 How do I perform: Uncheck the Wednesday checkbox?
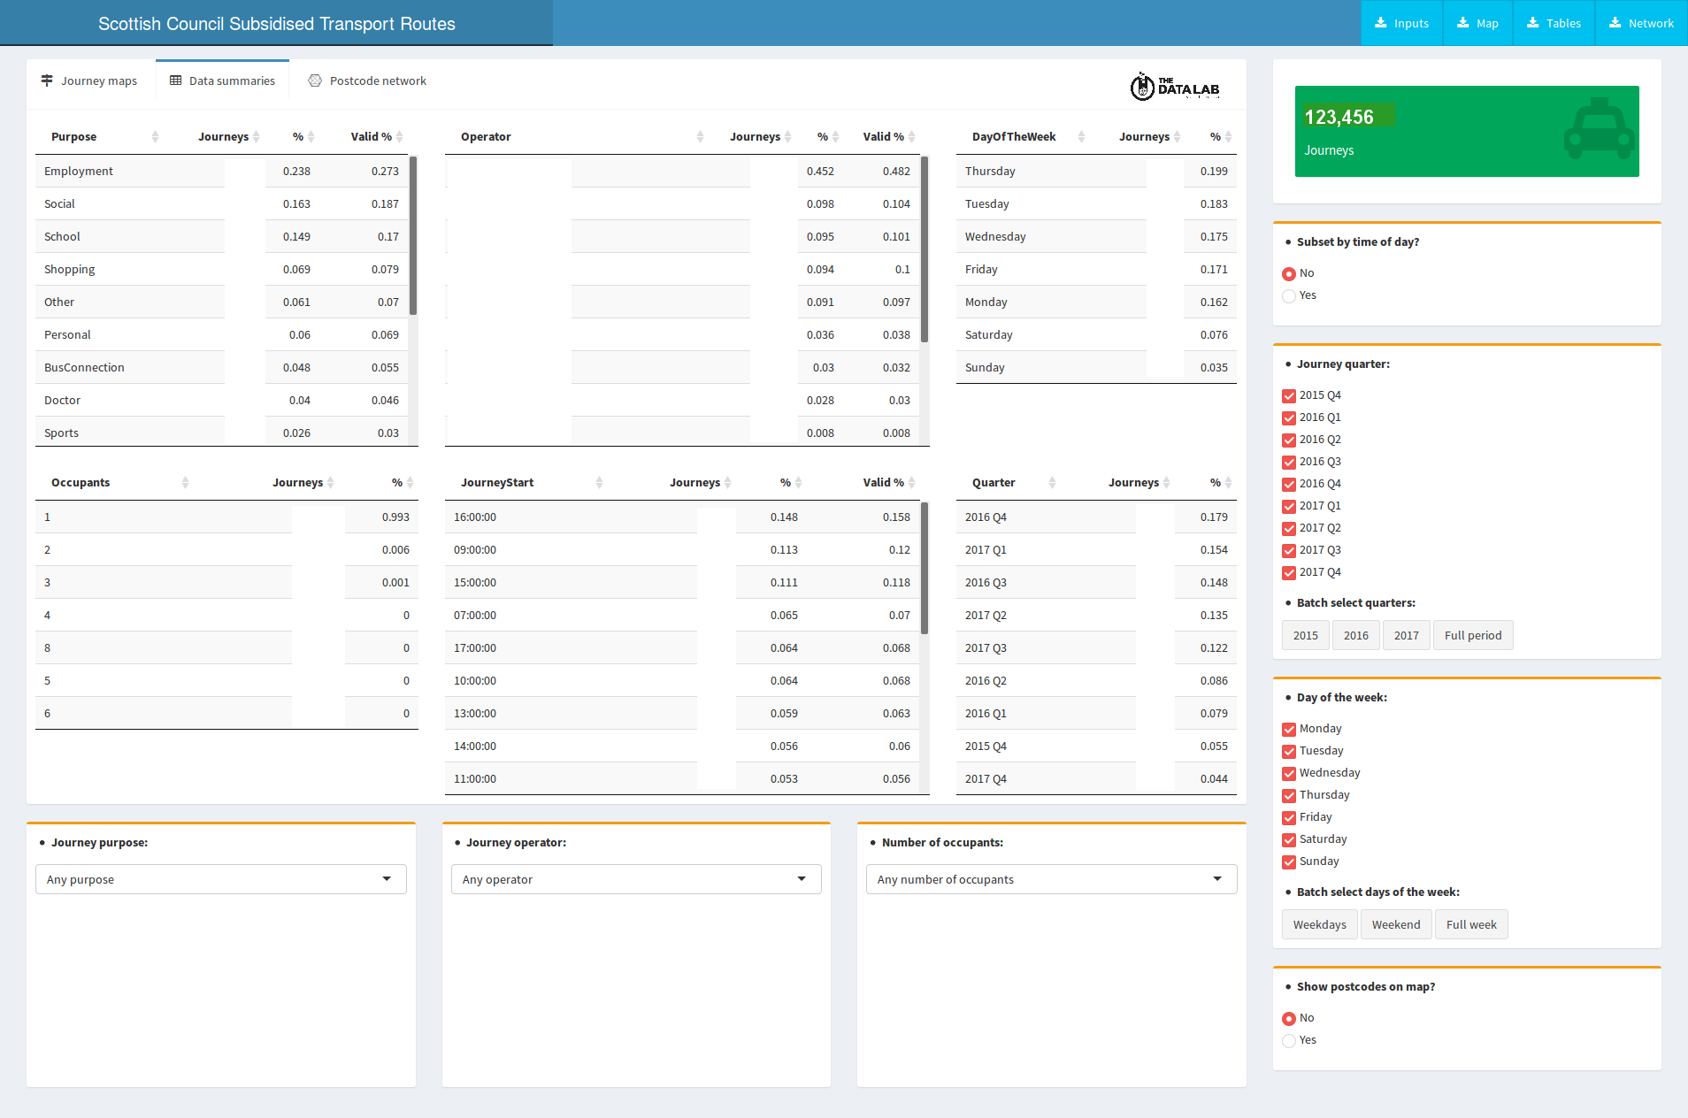(1289, 773)
